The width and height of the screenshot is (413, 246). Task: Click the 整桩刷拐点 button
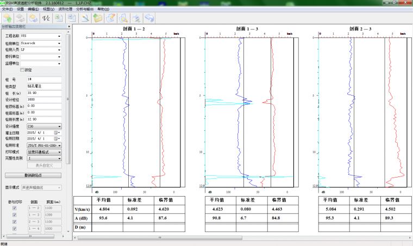(x=33, y=175)
